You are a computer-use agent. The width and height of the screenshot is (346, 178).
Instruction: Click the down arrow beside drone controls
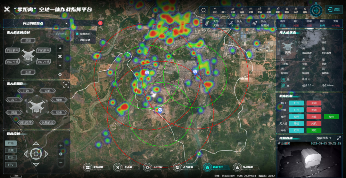60,66
